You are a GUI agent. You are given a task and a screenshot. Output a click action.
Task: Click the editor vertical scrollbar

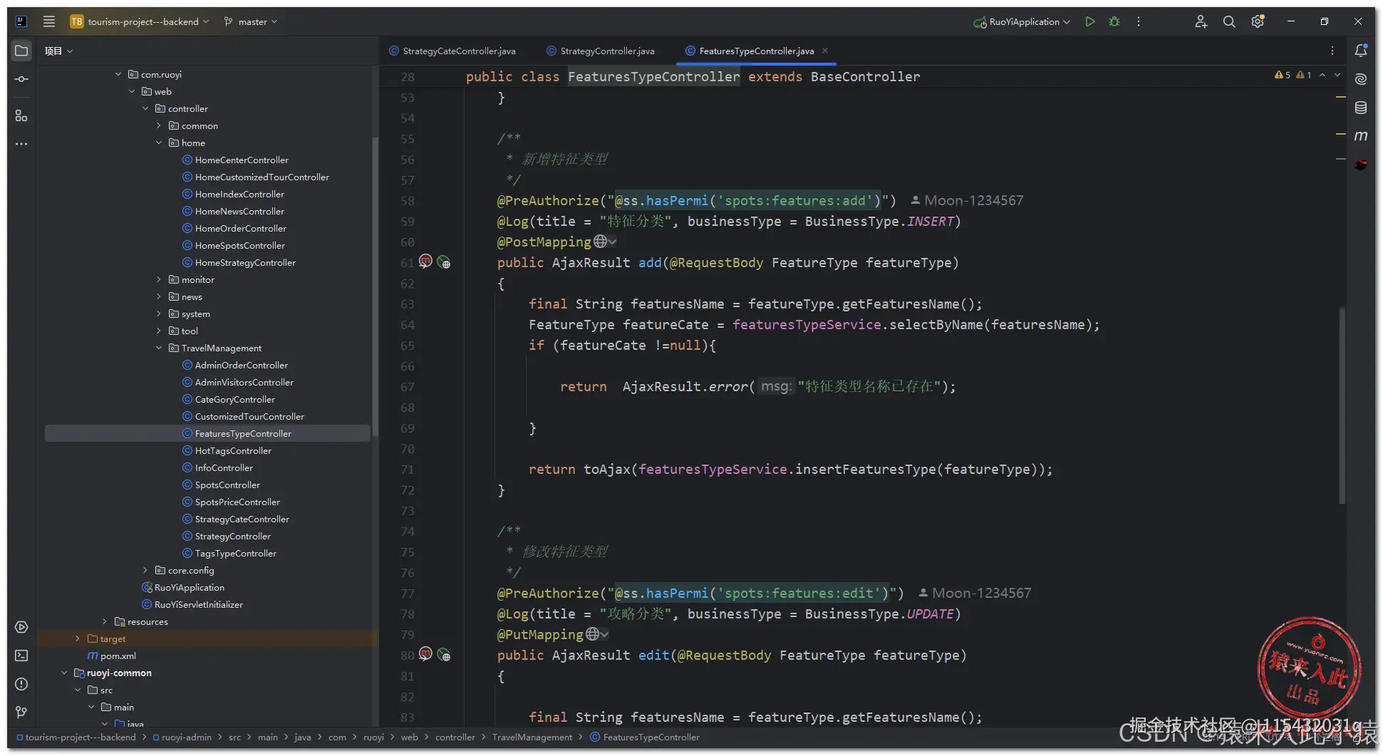1342,406
